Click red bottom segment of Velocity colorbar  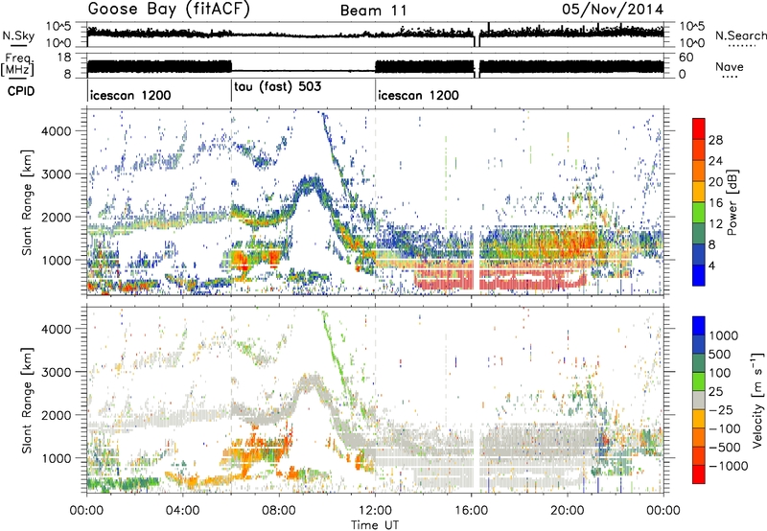pos(699,474)
